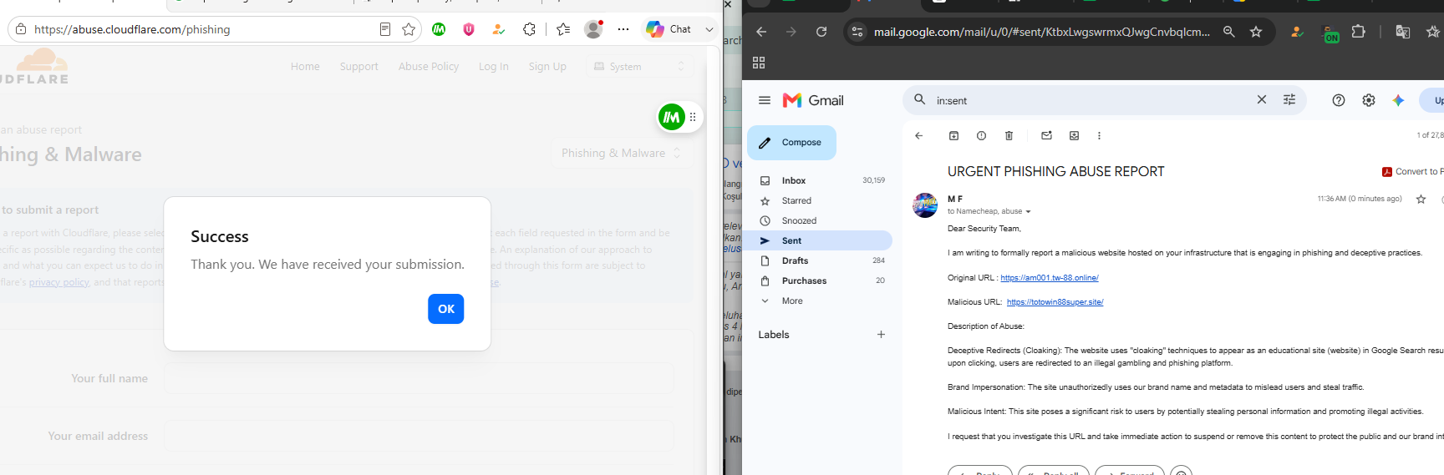Open the System theme dropdown
Viewport: 1444px width, 475px height.
click(x=639, y=67)
